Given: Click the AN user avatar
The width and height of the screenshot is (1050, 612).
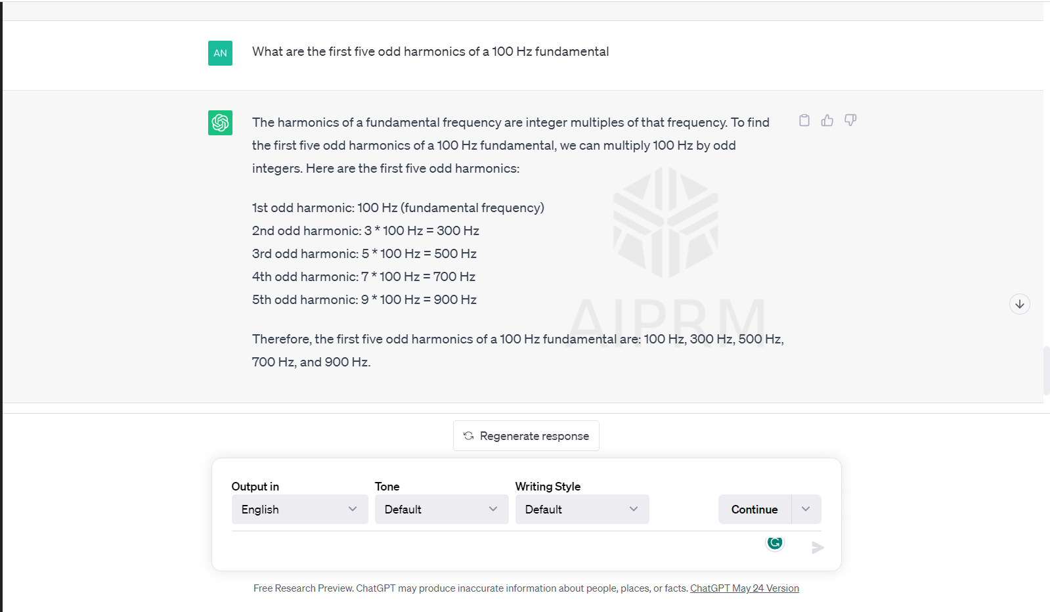Looking at the screenshot, I should [221, 53].
